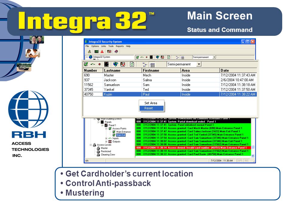Click the red Access denied log entry
The image size is (287, 215).
[193, 148]
